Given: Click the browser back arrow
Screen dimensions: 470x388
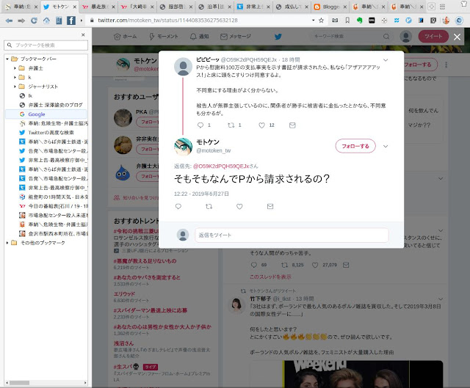Looking at the screenshot, I should click(9, 21).
